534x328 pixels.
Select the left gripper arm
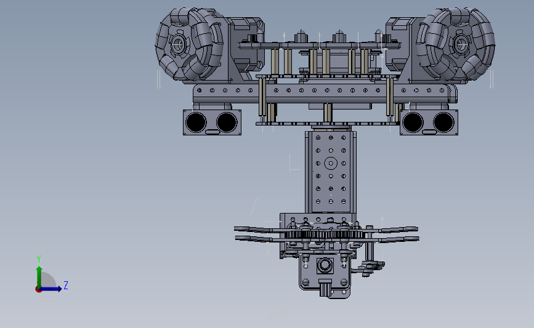coord(259,234)
